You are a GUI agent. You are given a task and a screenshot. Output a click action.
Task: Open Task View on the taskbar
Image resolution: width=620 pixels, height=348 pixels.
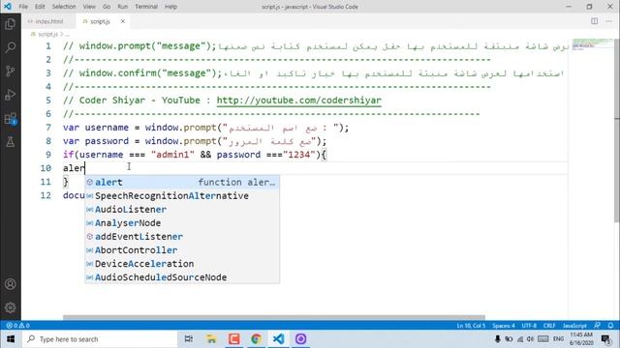[189, 339]
